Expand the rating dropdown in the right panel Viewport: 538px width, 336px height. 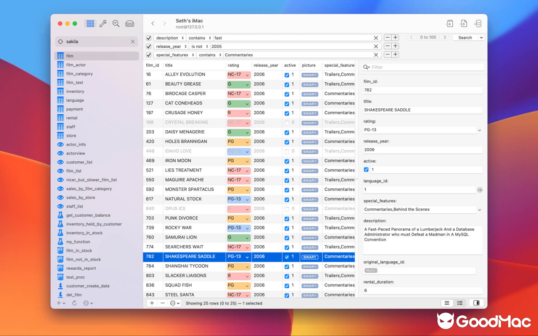pos(479,130)
